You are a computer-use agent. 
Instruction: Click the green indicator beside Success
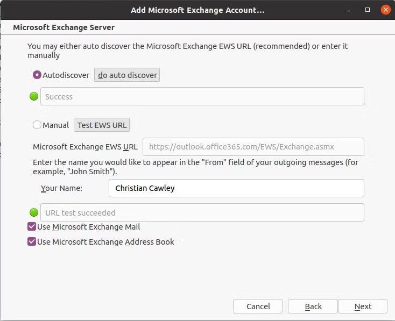click(x=34, y=96)
